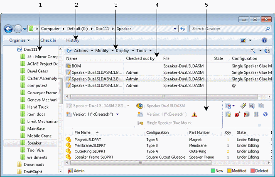Click the blue help icon in the BOM toolbar
Image resolution: width=275 pixels, height=177 pixels.
265,114
